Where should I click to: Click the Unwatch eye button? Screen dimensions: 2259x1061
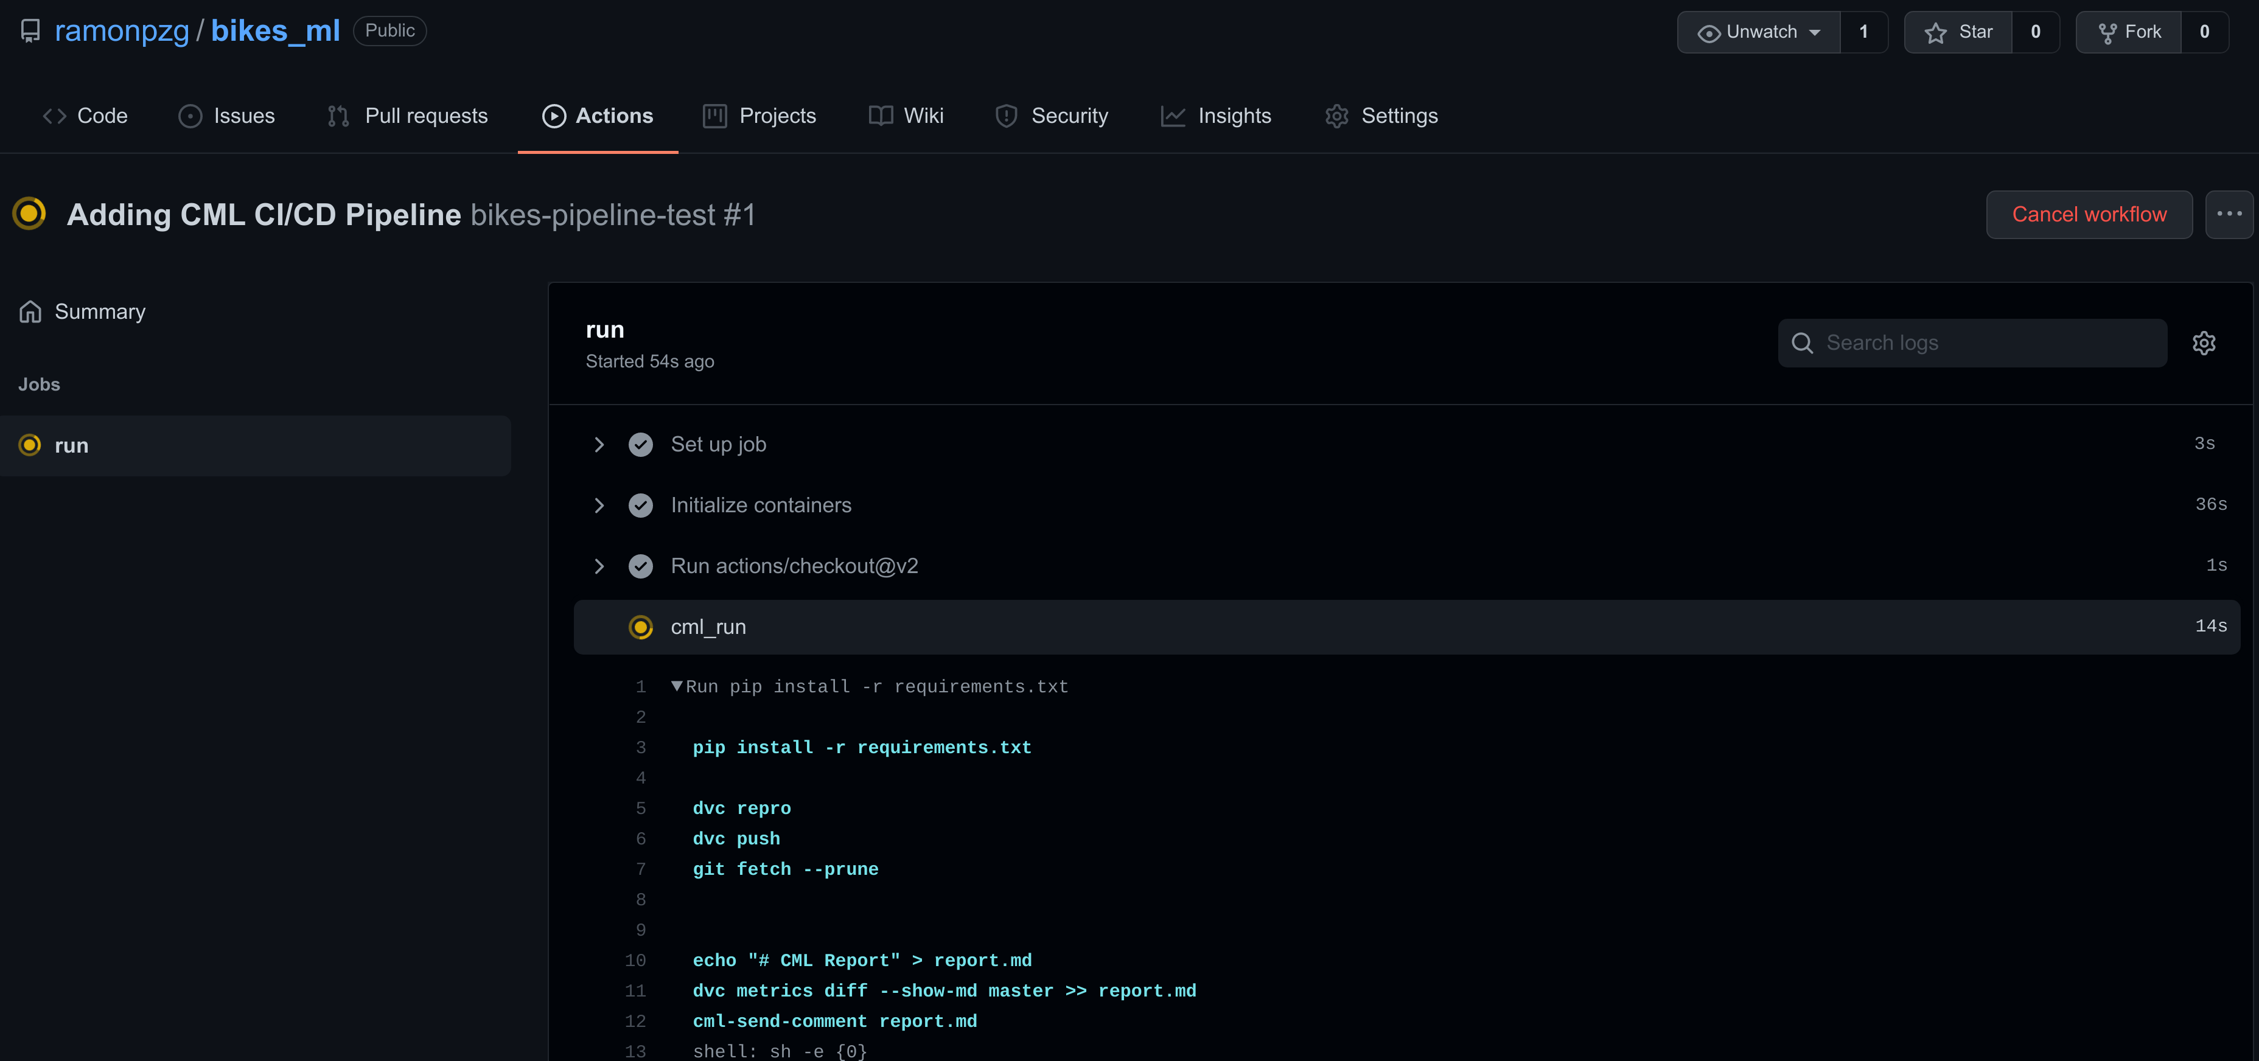pyautogui.click(x=1758, y=32)
